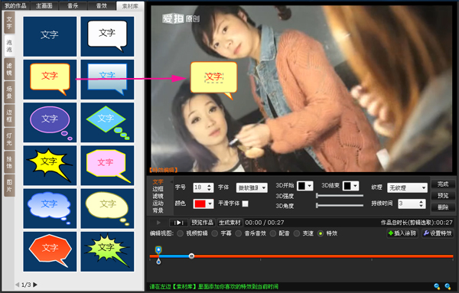This screenshot has height=293, width=459.
Task: Open the 灯光 side category
Action: point(9,138)
